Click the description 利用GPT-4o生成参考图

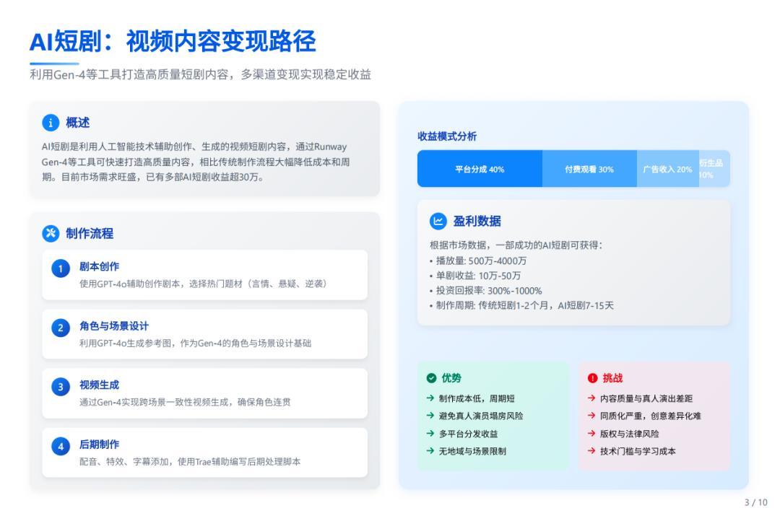tap(196, 343)
